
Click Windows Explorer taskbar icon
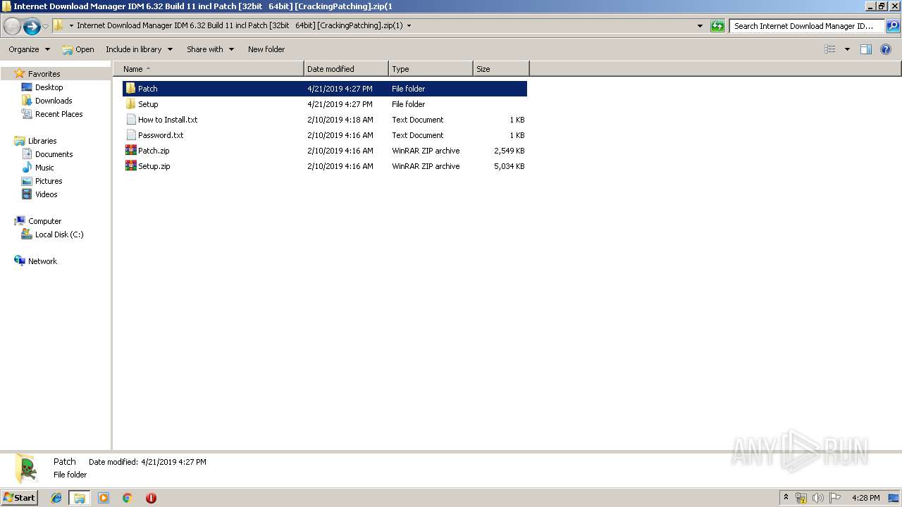(x=80, y=498)
